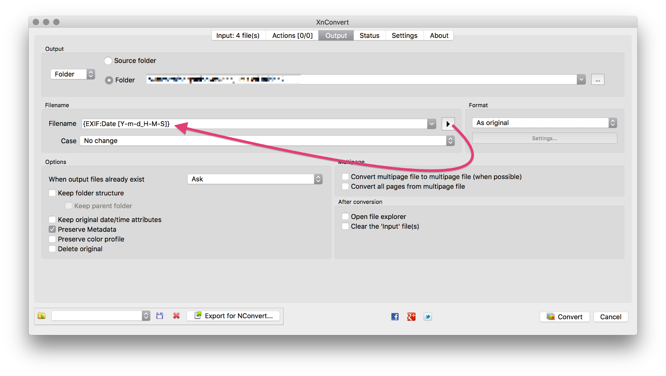Select the Source folder radio button

(x=108, y=61)
